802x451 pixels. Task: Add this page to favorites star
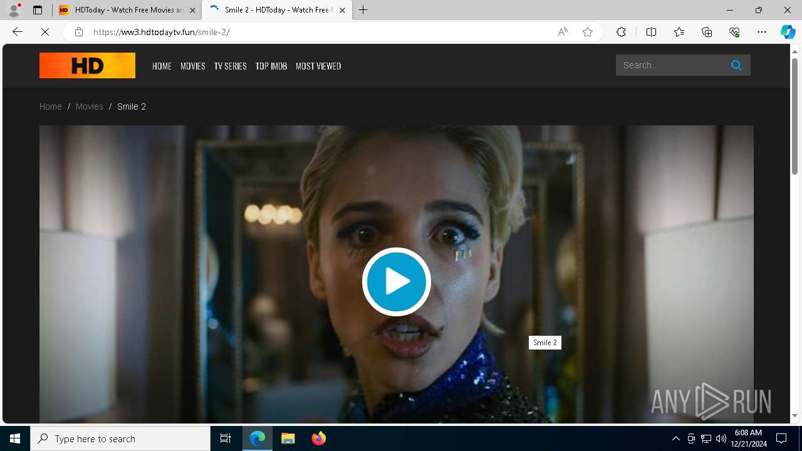pos(588,32)
